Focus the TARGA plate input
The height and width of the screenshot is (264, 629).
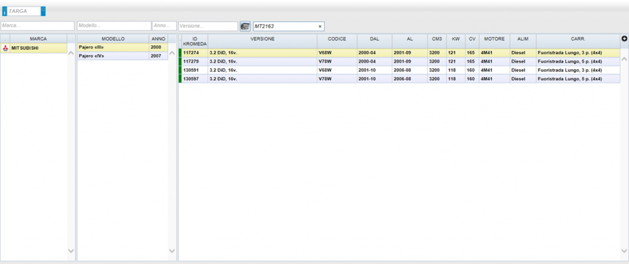[24, 11]
